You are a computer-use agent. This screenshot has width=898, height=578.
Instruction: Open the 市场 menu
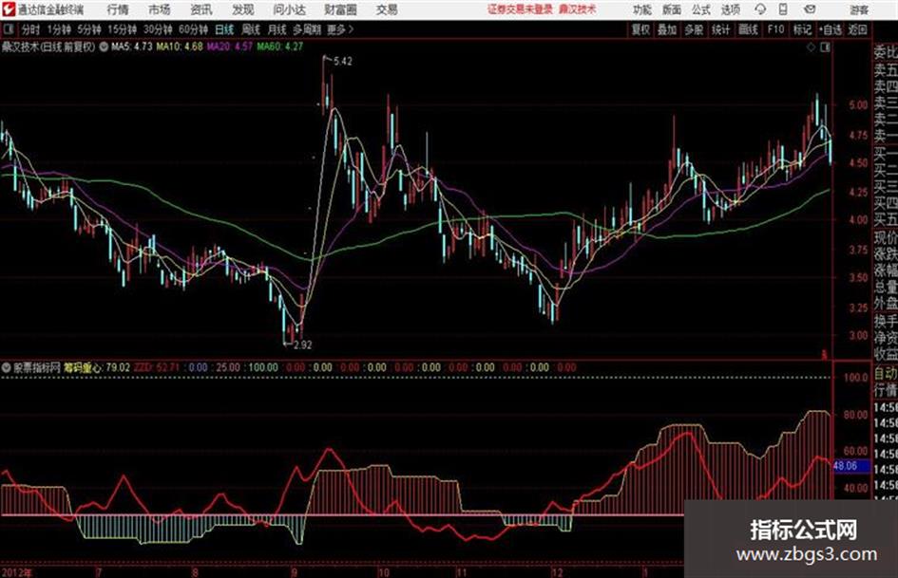160,9
